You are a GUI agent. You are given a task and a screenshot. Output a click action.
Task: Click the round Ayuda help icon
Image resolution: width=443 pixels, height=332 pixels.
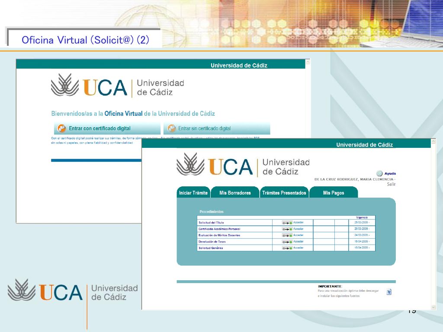point(379,173)
